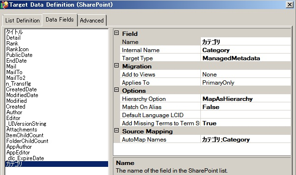This screenshot has height=175, width=296.
Task: Click the Internal Name property label
Action: pyautogui.click(x=141, y=50)
